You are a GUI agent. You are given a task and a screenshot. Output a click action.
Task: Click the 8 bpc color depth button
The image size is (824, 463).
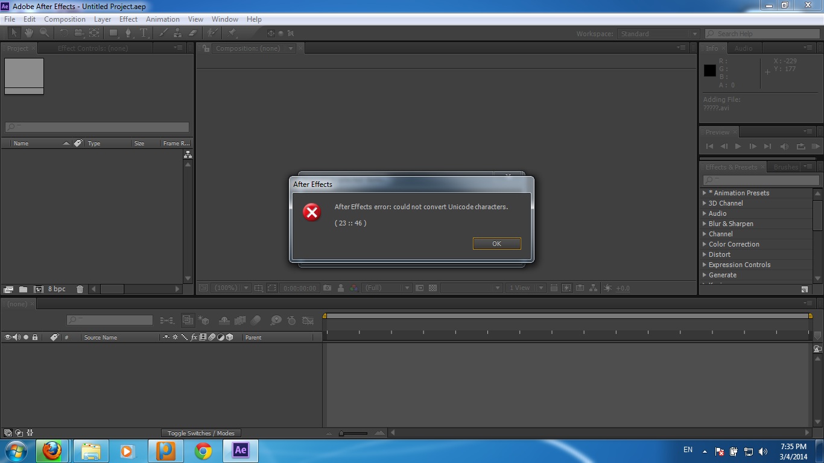(57, 289)
